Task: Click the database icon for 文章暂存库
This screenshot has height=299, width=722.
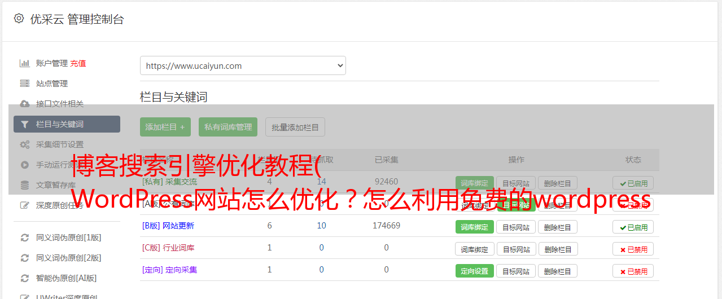Action: (24, 185)
